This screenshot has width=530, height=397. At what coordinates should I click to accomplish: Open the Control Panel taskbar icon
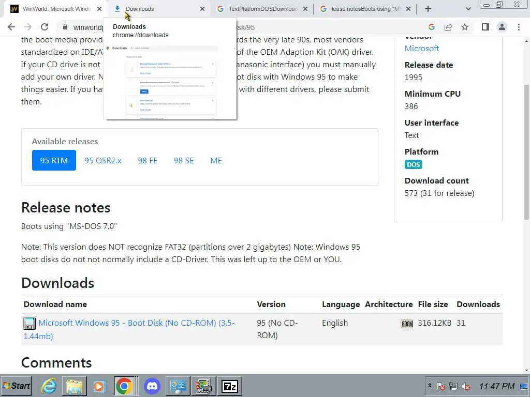[178, 386]
